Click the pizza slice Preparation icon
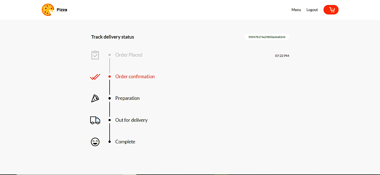 point(95,98)
